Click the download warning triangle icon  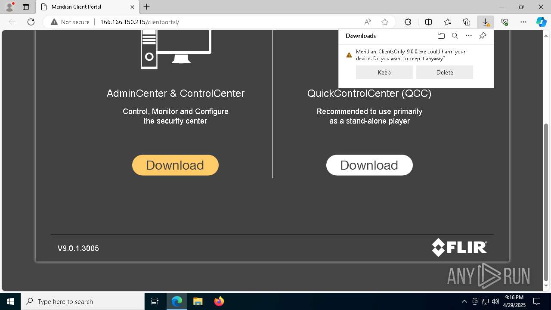[349, 55]
